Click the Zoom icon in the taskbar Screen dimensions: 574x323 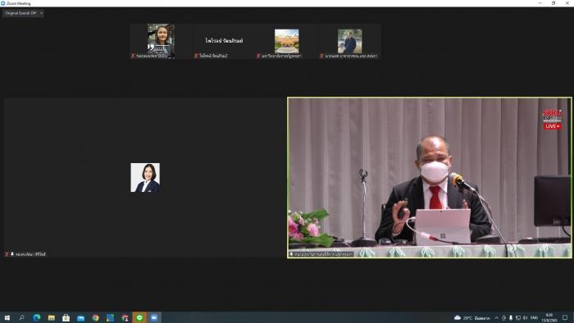[154, 317]
